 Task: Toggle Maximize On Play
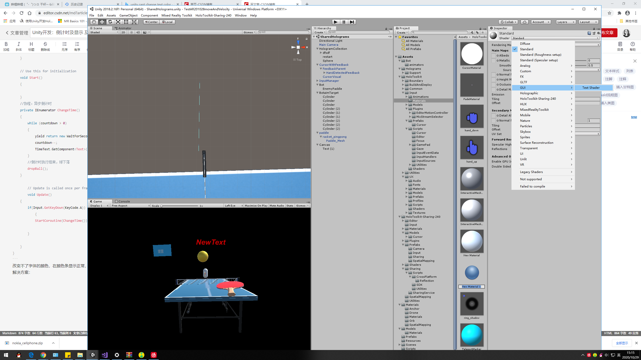(x=256, y=205)
